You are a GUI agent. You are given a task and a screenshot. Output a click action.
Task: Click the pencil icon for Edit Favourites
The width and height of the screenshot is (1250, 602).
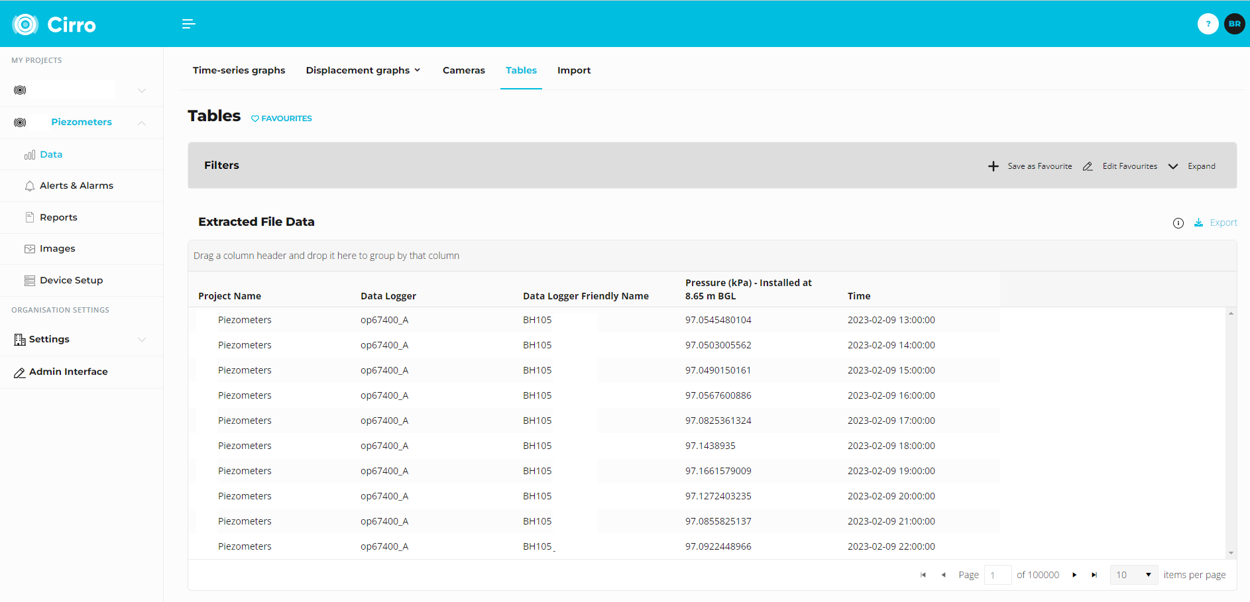coord(1088,166)
